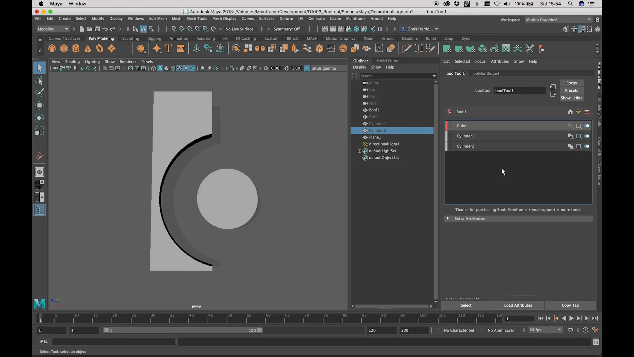Click the Poly Modeling tab
634x357 pixels.
[x=101, y=38]
